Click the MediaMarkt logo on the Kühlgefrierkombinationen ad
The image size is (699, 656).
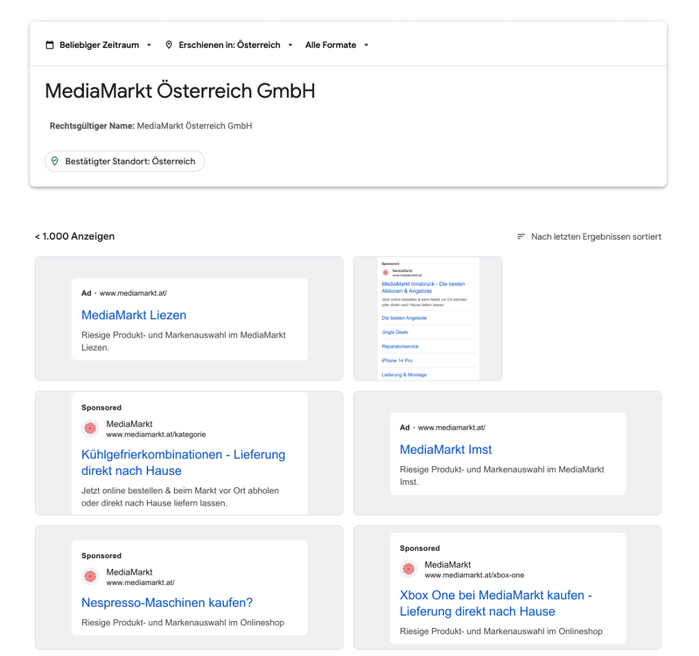90,428
